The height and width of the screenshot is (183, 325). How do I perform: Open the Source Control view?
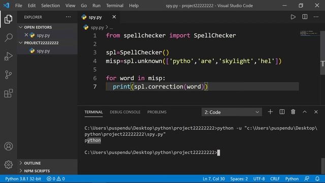[8, 75]
